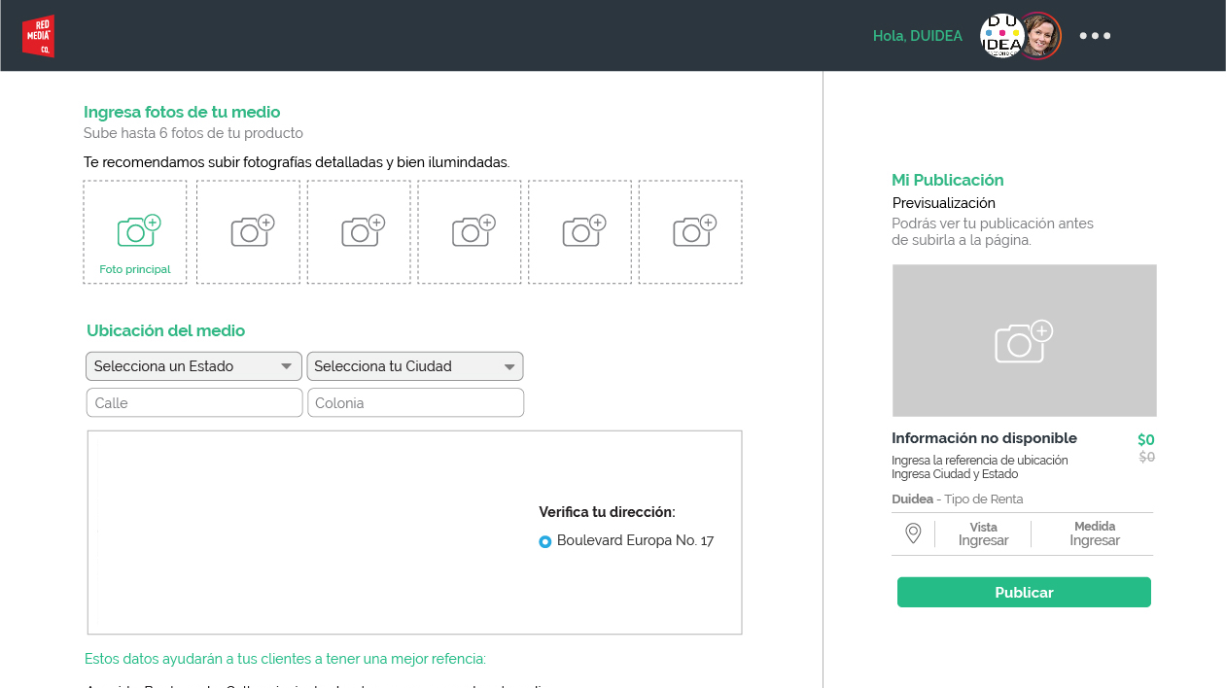Click the Red Media Co. logo
Screen dimensions: 1226x688
(38, 36)
